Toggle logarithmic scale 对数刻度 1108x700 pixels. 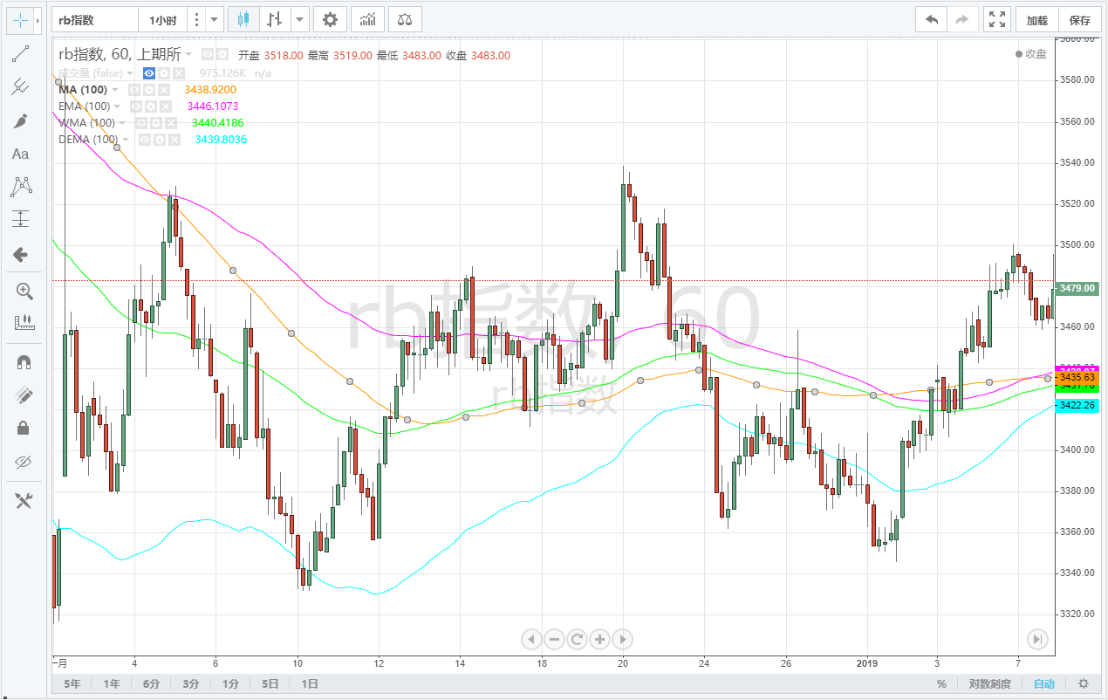[x=989, y=684]
